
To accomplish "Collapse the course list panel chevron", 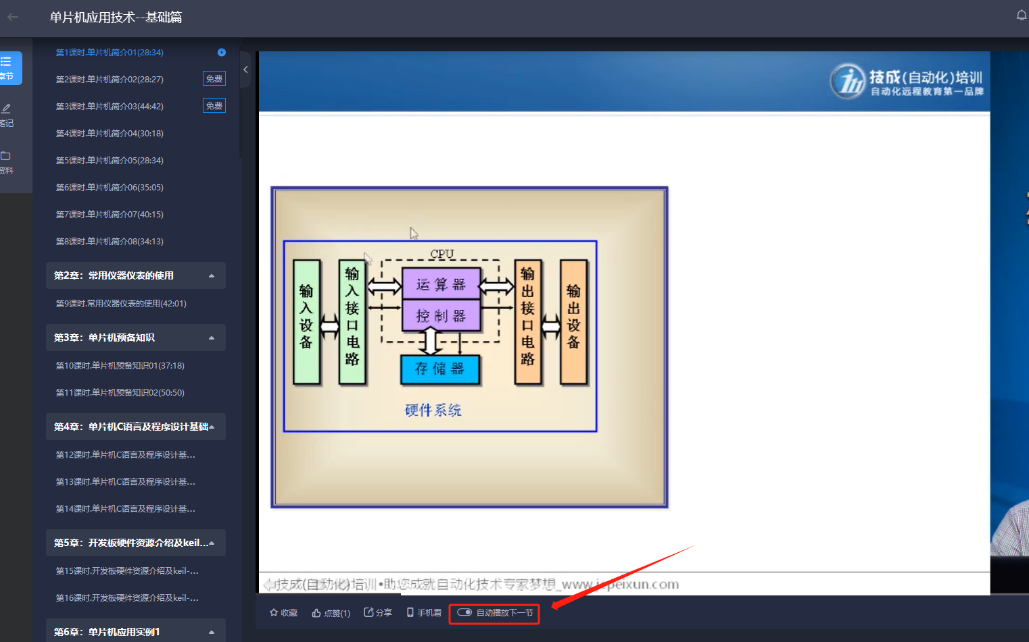I will tap(245, 70).
